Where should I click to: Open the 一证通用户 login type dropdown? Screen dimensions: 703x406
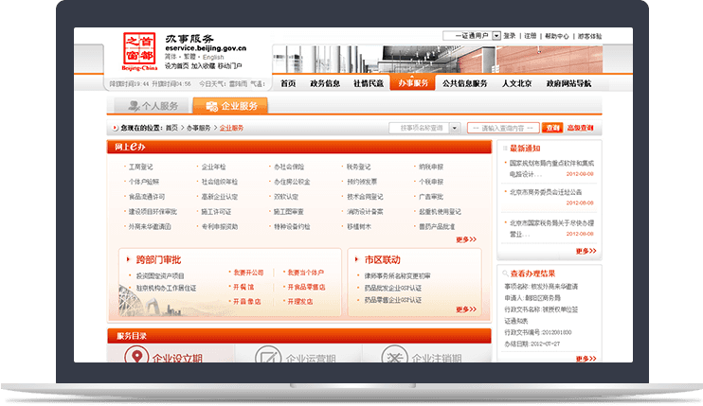pos(494,36)
